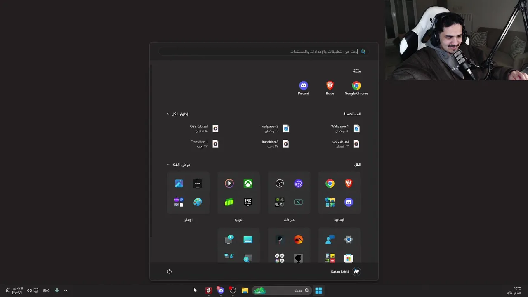
Task: Open Xbox app in الترفيه group
Action: pyautogui.click(x=248, y=184)
